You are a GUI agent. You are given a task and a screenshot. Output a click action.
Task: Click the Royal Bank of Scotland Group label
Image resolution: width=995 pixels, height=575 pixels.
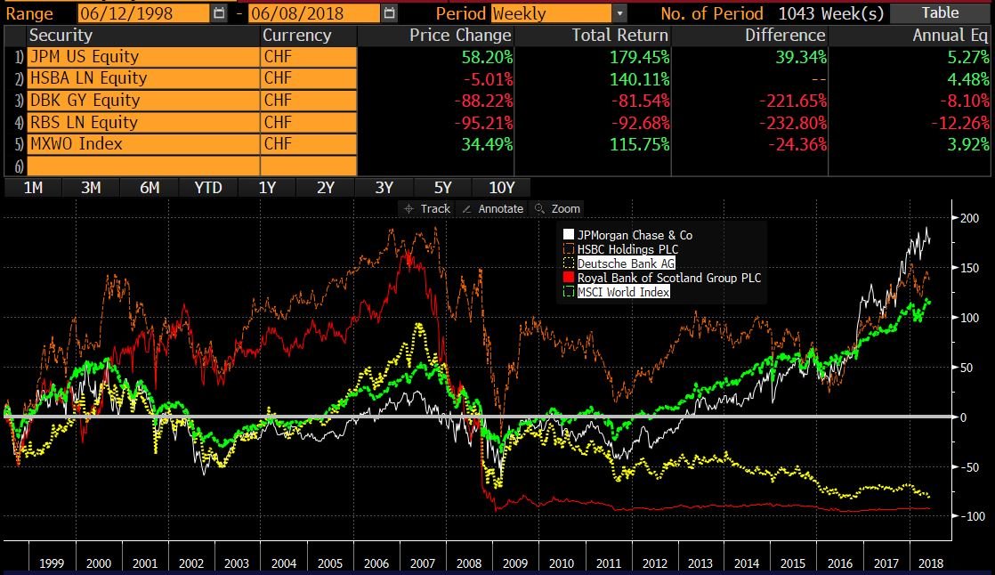pos(669,278)
